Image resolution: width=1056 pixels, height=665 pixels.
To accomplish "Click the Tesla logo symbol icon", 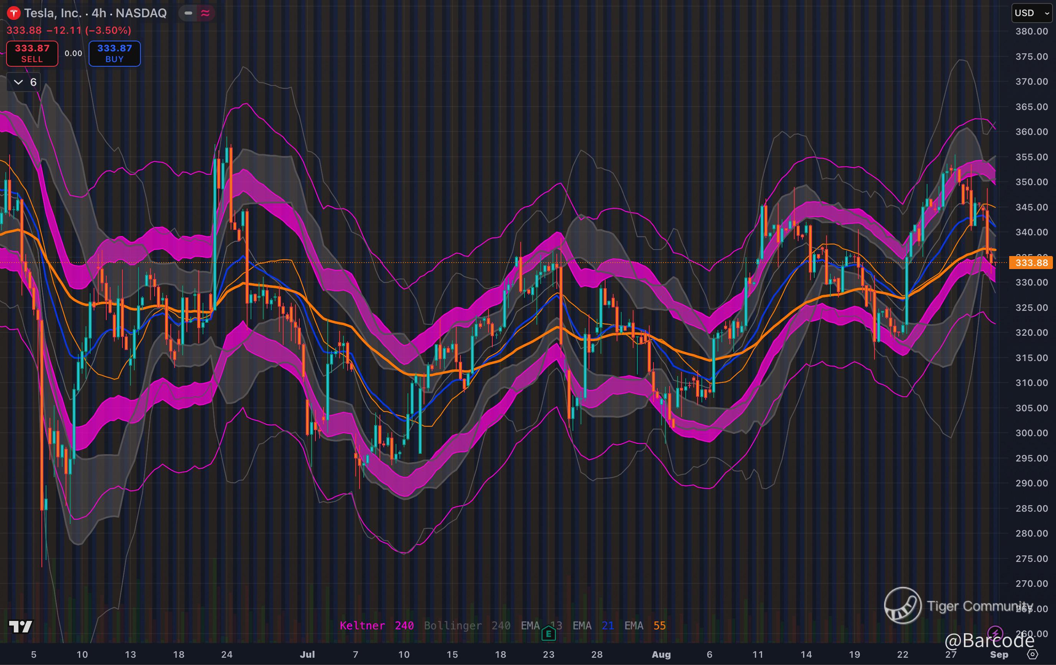I will pyautogui.click(x=13, y=13).
